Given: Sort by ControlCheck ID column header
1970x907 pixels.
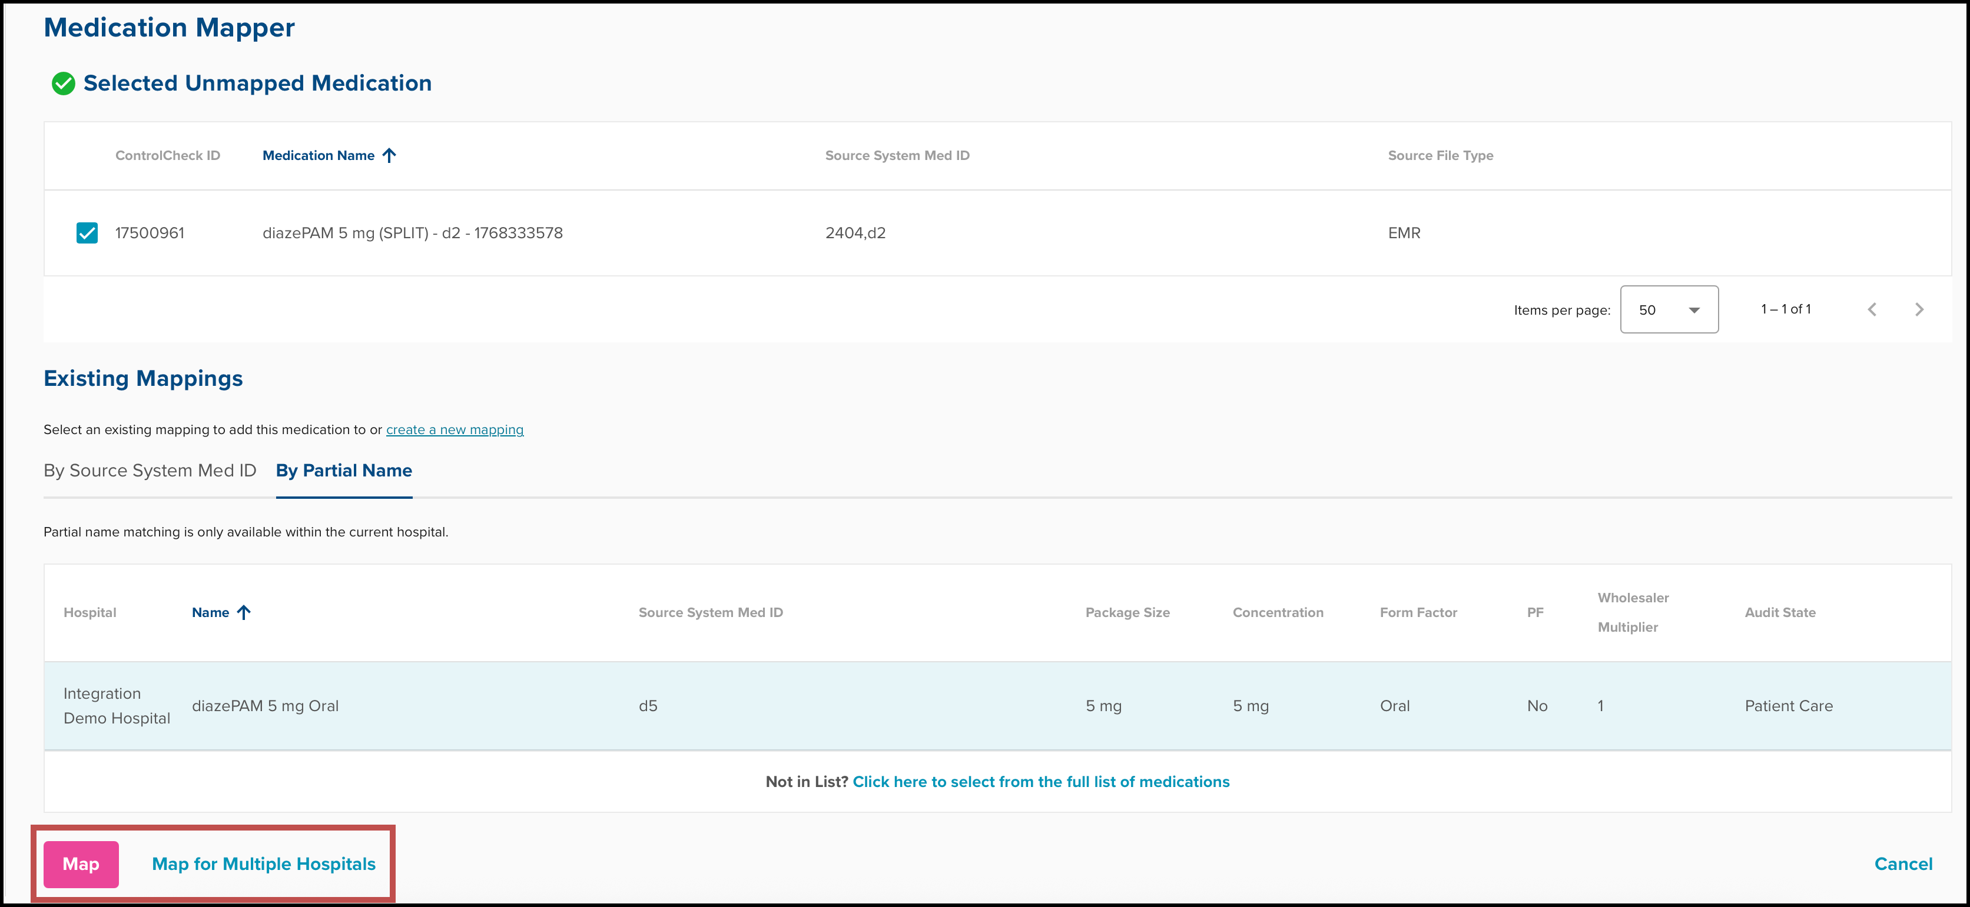Looking at the screenshot, I should 167,156.
